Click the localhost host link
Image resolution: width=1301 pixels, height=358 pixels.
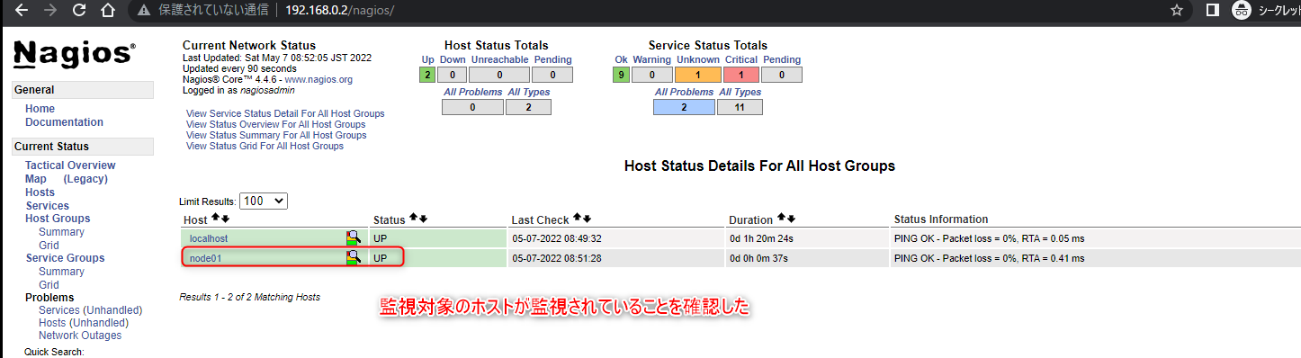tap(209, 239)
